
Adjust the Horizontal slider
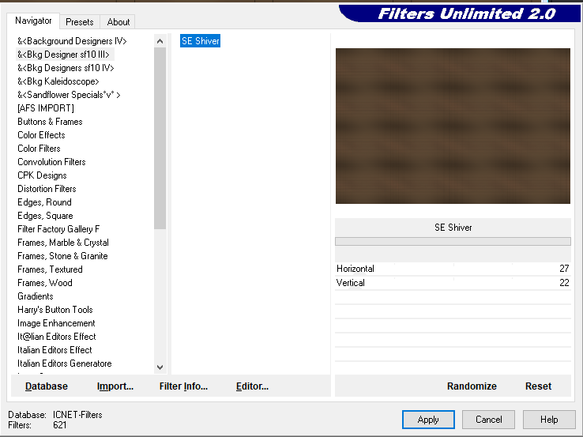click(453, 269)
